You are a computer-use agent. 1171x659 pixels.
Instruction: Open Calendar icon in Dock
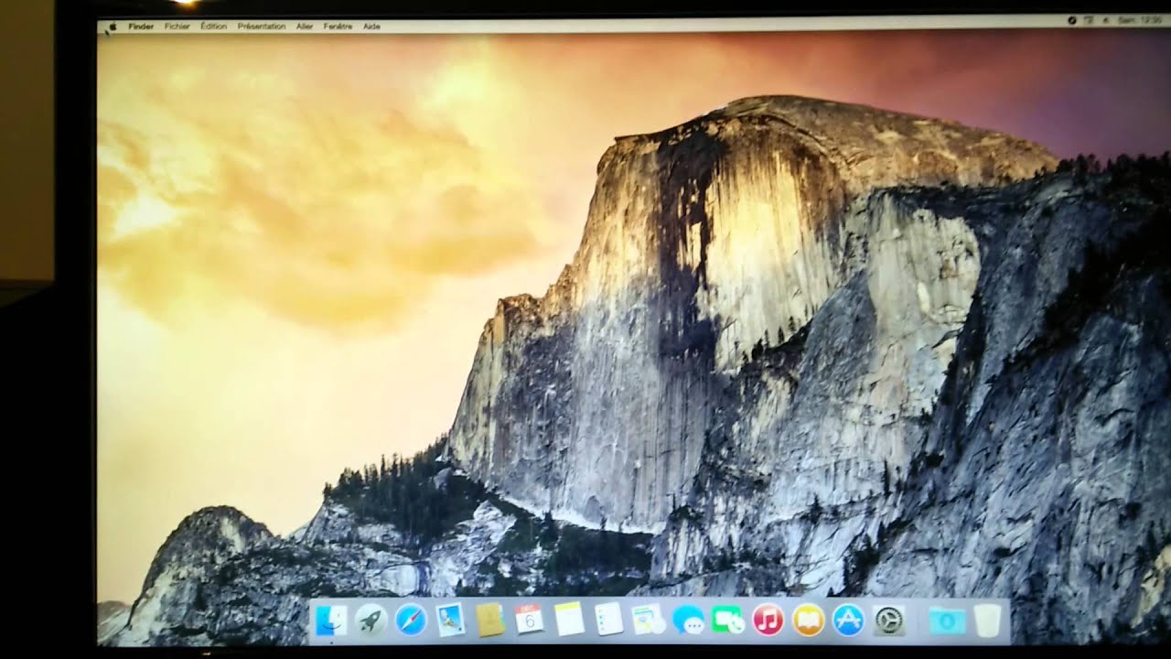pos(530,620)
